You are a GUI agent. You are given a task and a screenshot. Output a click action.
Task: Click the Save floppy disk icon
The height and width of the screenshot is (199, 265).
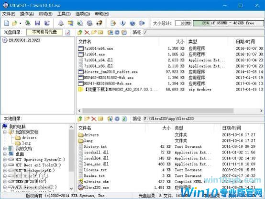(37, 23)
